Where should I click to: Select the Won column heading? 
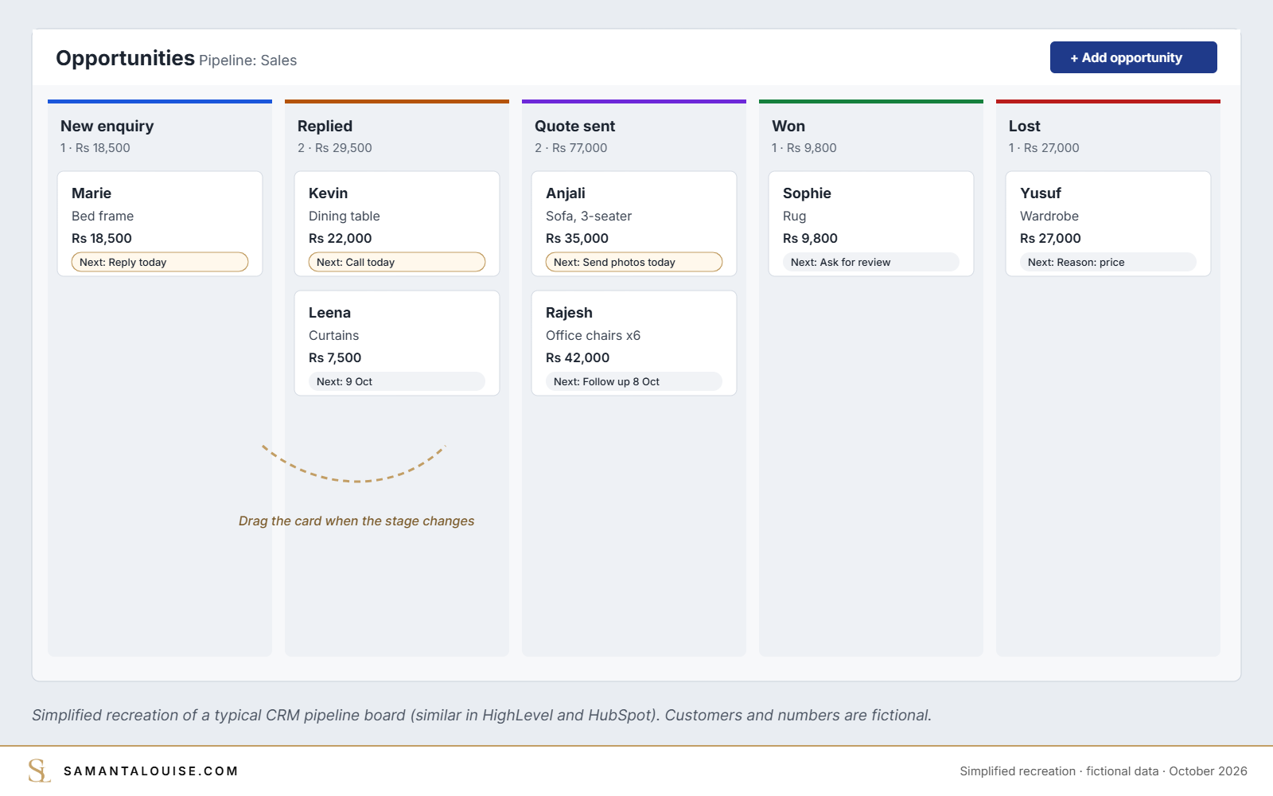(788, 126)
